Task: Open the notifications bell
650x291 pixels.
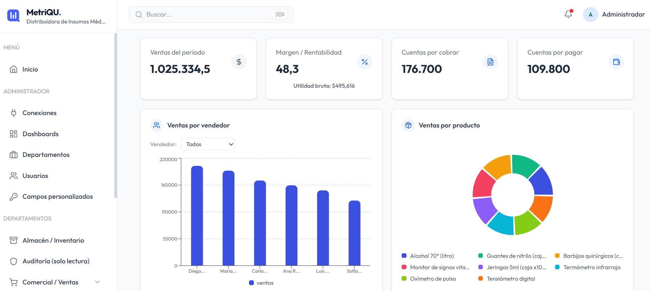Action: click(568, 14)
